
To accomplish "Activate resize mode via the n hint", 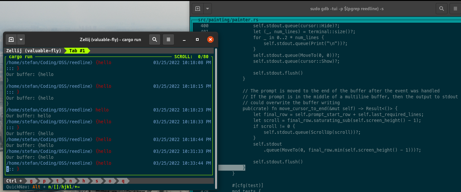I will [70, 180].
